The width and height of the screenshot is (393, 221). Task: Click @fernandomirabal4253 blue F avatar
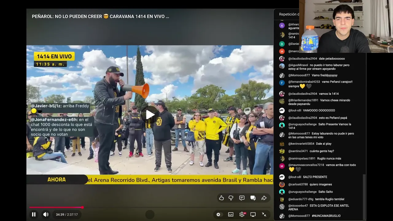[x=282, y=83]
